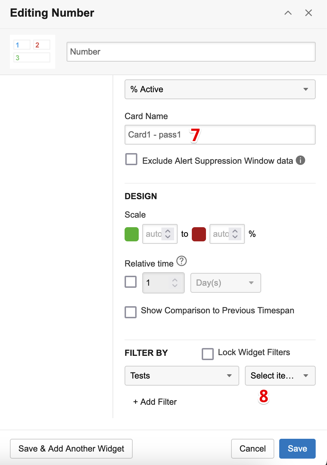Click the widget title Number field
The width and height of the screenshot is (327, 465).
191,52
